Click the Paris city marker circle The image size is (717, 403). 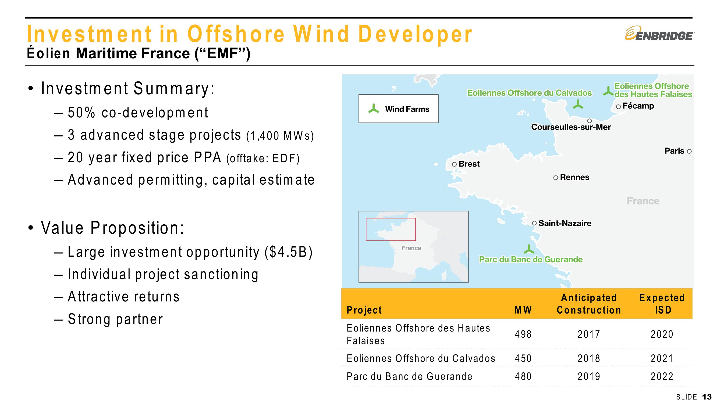tap(689, 152)
